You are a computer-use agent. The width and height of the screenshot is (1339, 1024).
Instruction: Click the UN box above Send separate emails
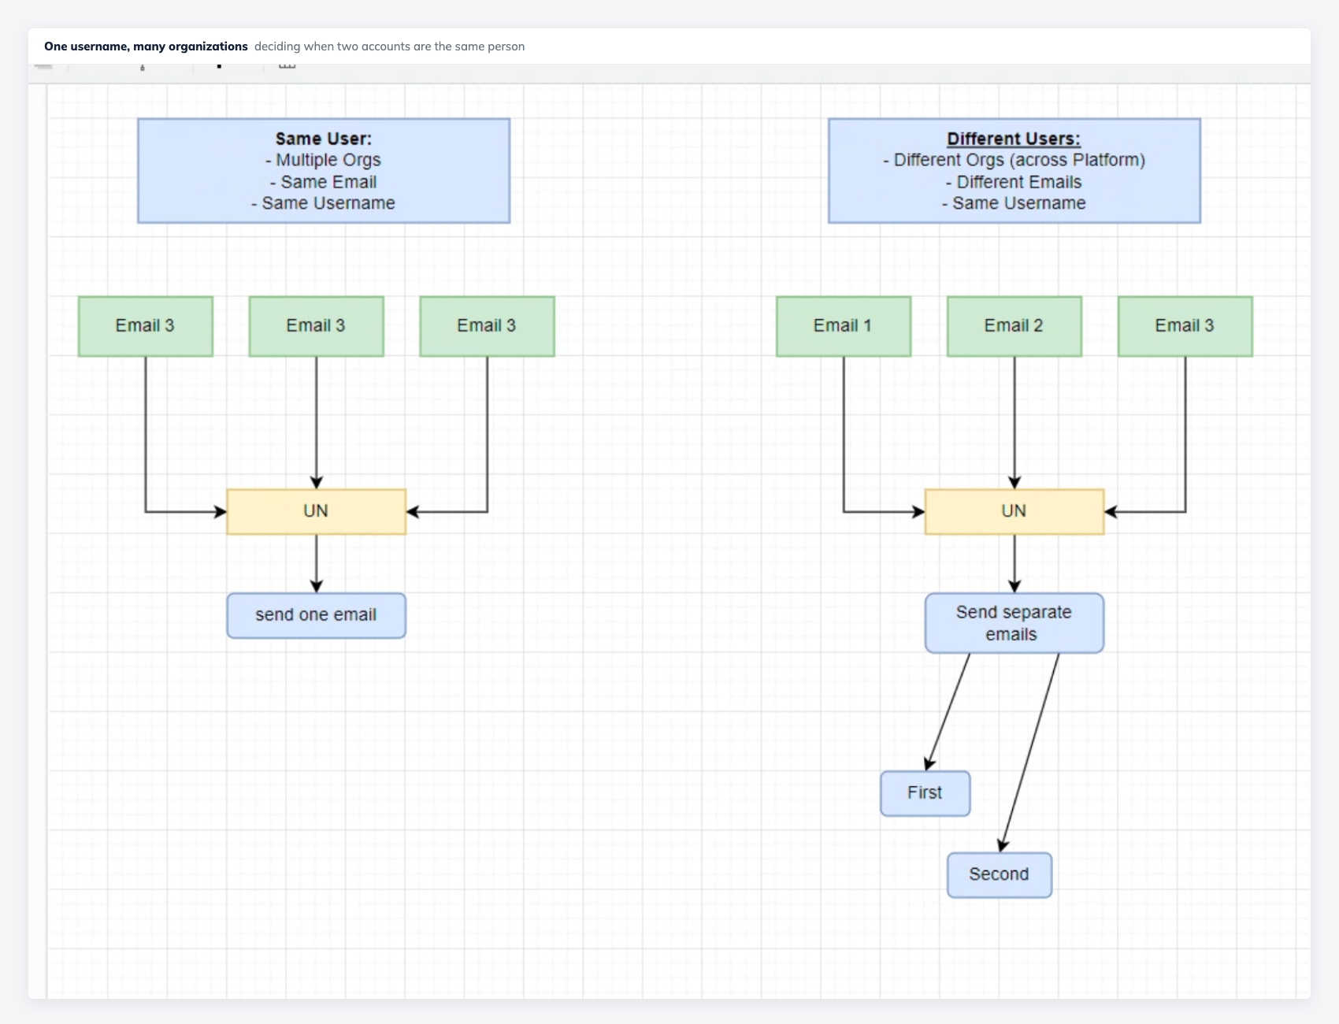(x=1014, y=512)
